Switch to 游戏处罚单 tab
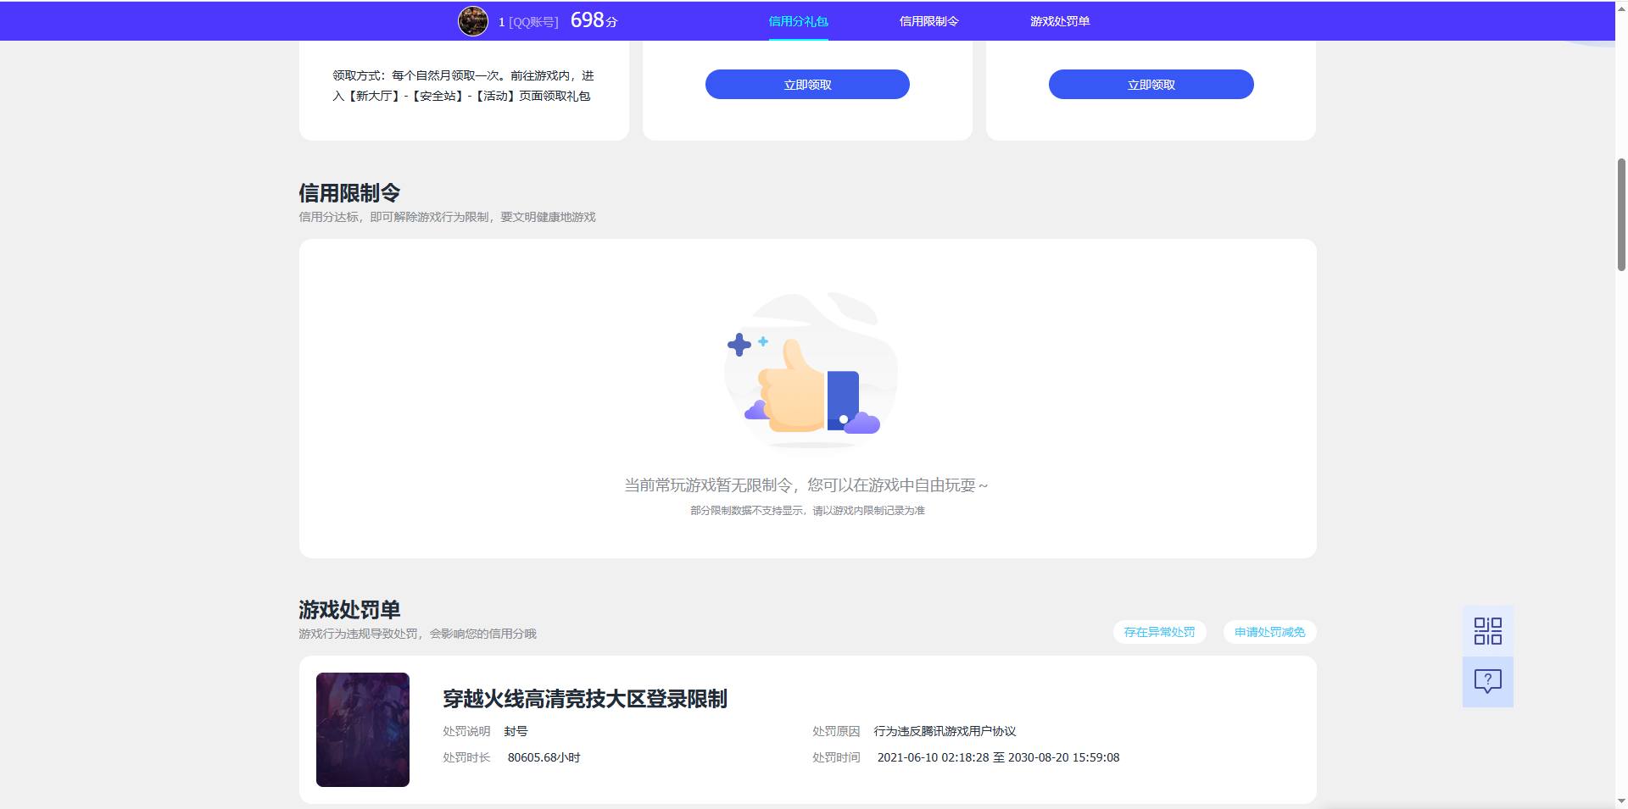The height and width of the screenshot is (809, 1628). point(1060,21)
